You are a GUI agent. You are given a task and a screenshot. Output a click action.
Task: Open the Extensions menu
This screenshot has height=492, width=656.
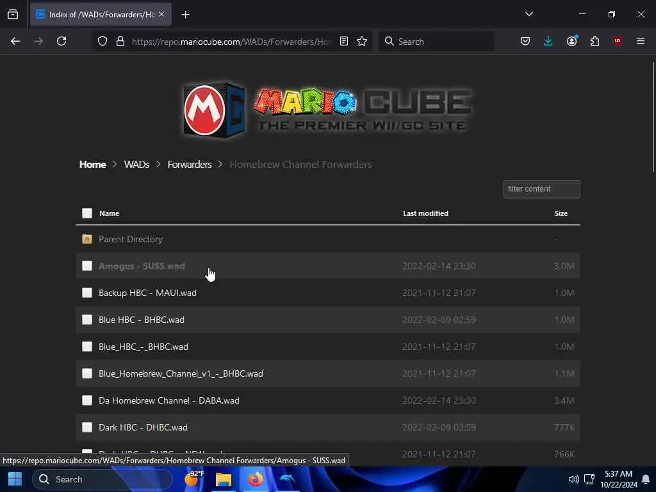point(594,41)
